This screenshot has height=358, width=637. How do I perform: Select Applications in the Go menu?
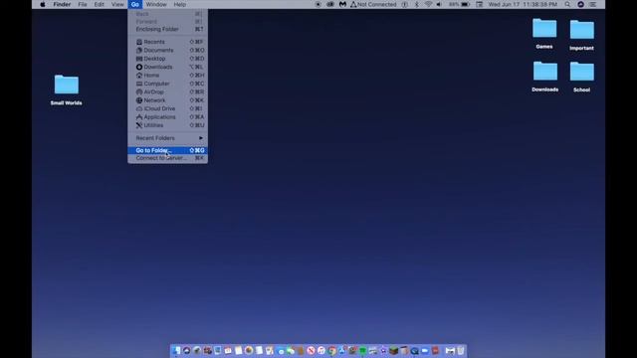168,117
